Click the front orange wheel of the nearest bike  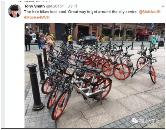[x=60, y=106]
